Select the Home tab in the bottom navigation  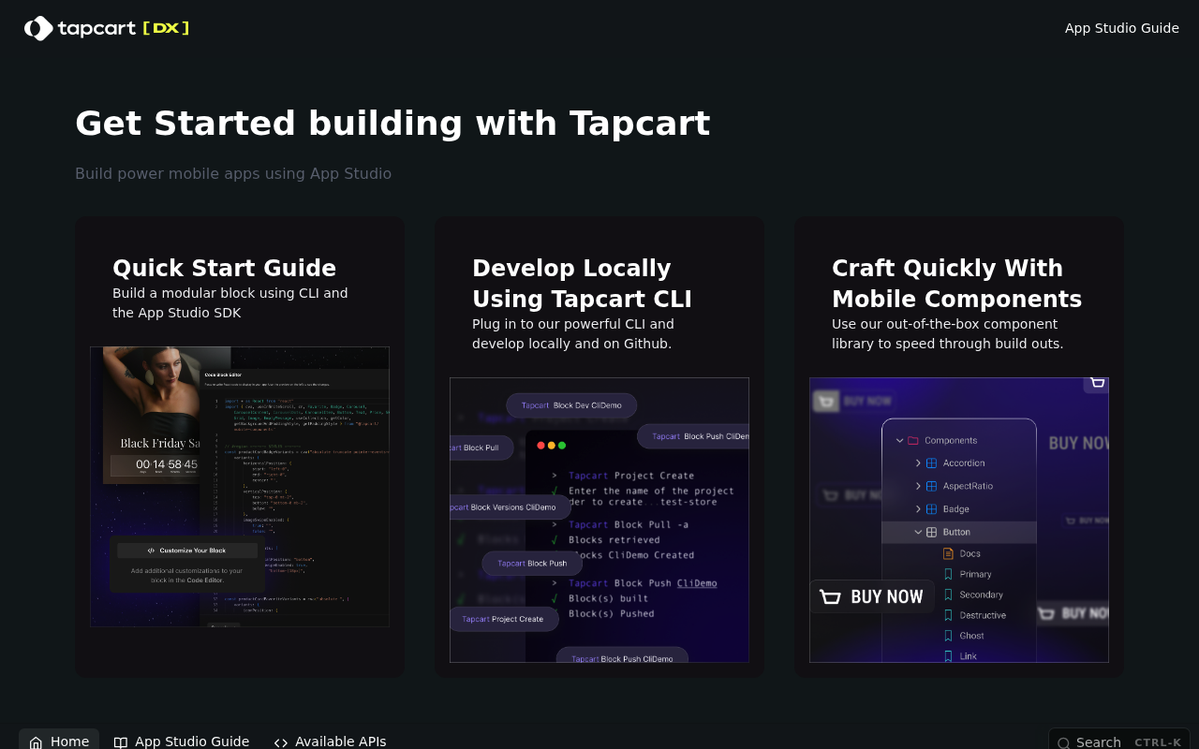coord(59,741)
